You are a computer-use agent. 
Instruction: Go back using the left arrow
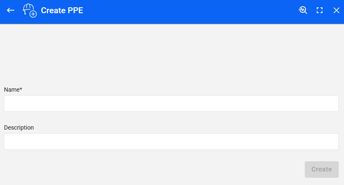(11, 10)
